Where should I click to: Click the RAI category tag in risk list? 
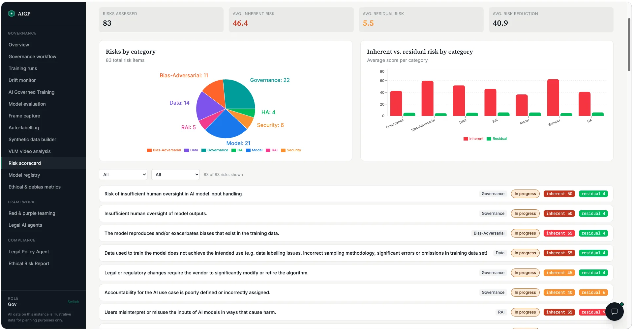coord(501,312)
